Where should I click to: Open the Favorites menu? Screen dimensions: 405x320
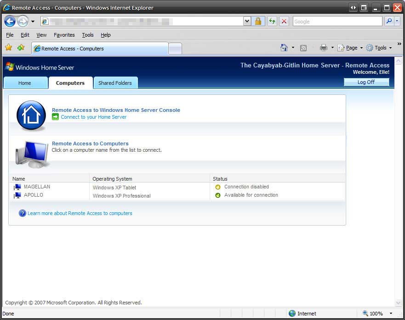64,35
